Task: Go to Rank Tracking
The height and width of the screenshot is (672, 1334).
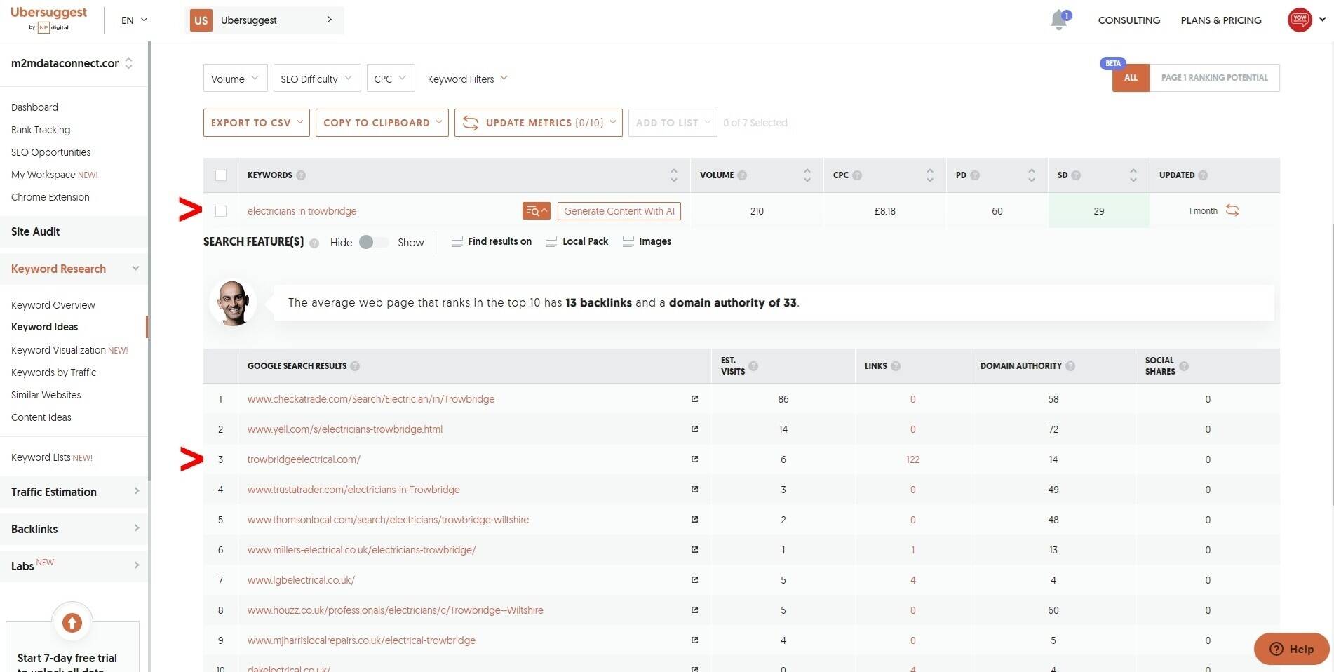Action: [x=41, y=130]
